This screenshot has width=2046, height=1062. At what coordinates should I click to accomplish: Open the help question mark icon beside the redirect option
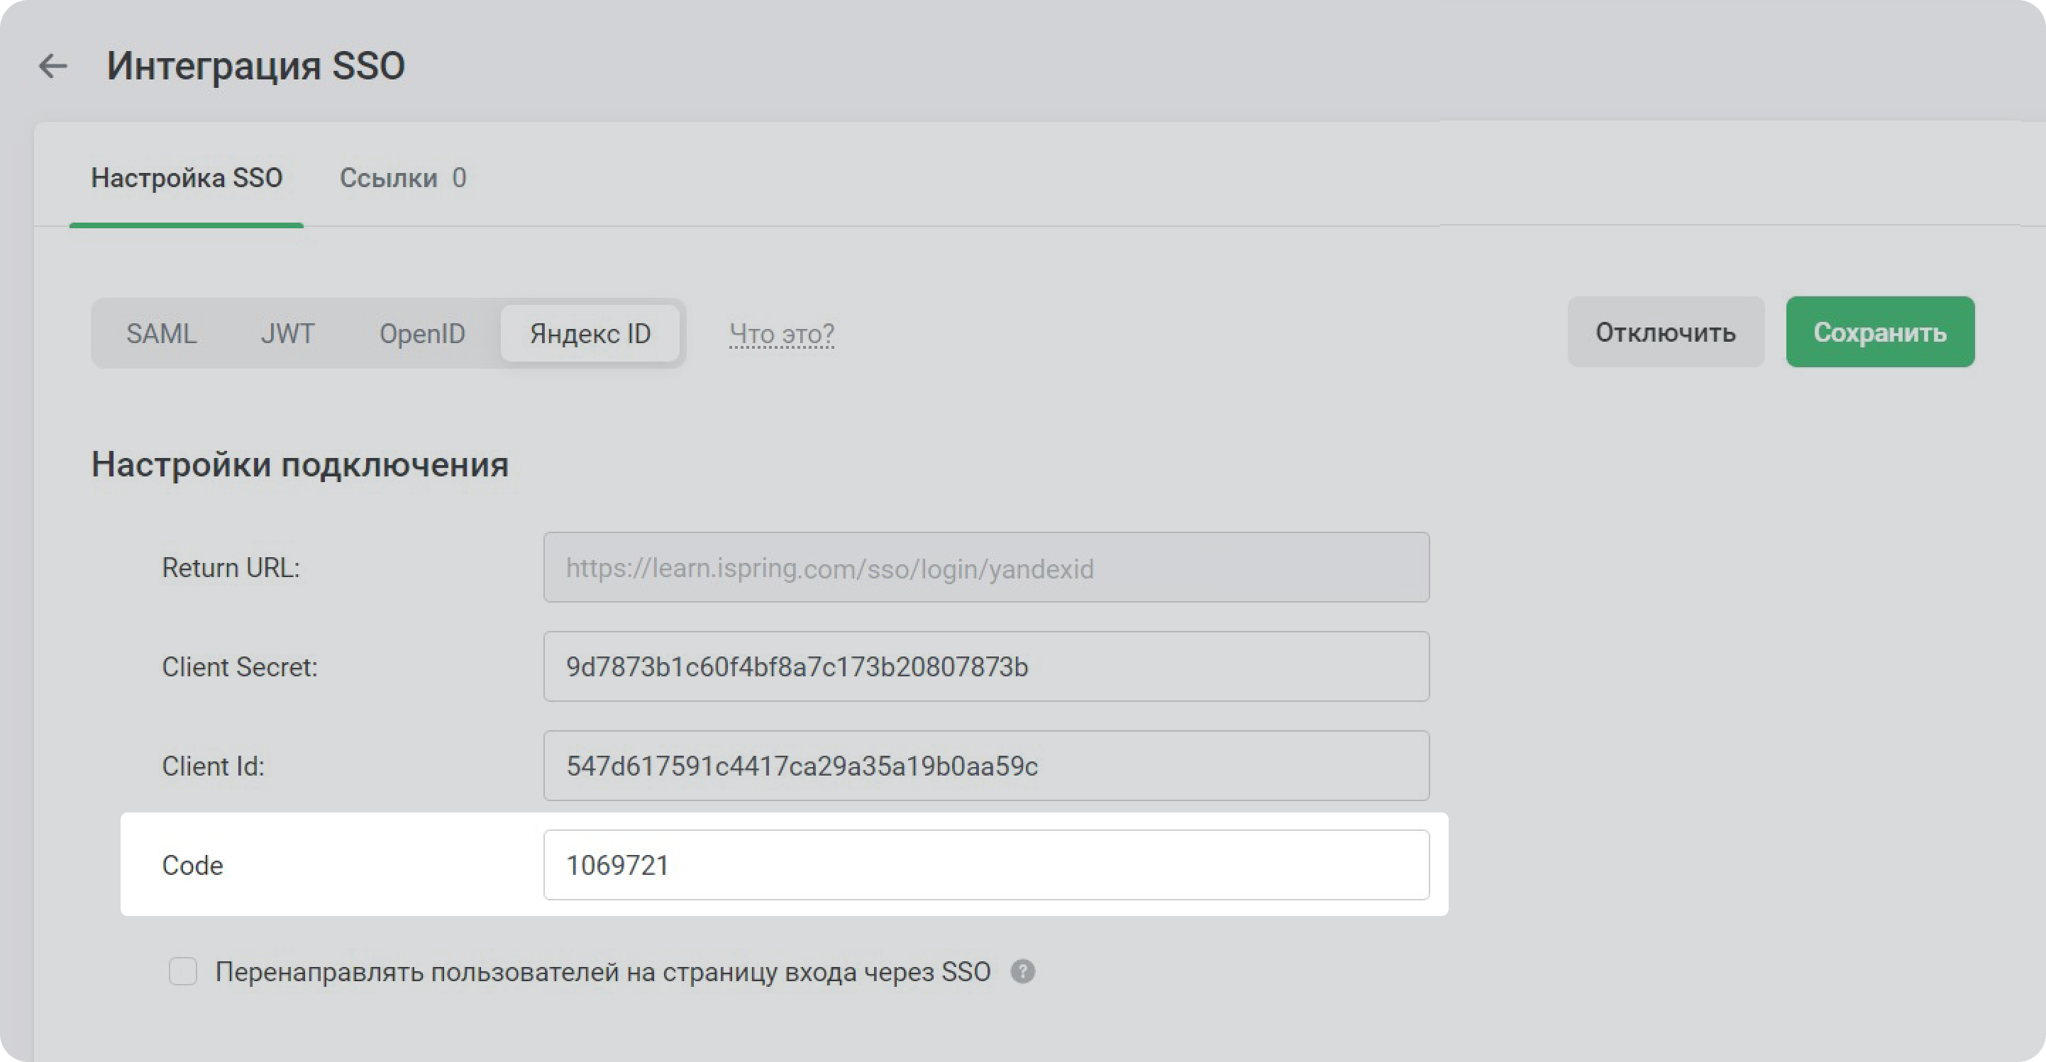click(1022, 971)
